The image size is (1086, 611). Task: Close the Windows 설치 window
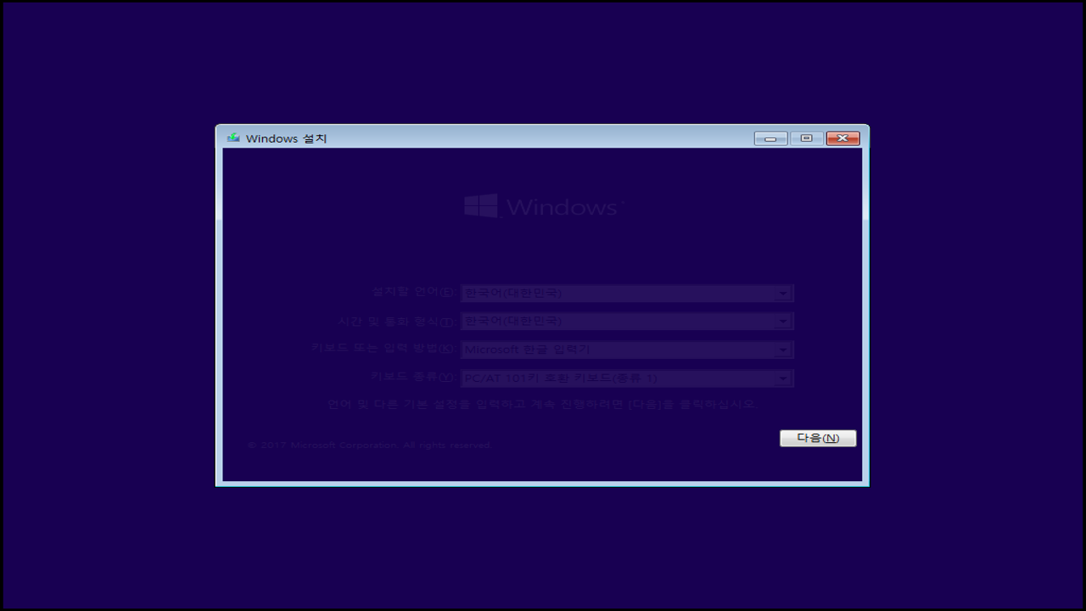842,138
